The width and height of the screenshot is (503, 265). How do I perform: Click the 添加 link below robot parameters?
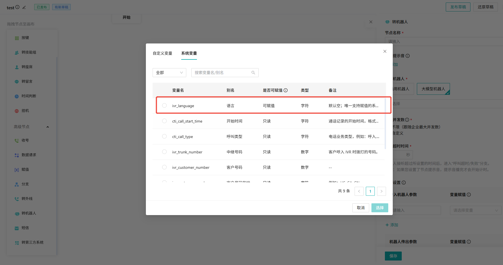tap(392, 225)
